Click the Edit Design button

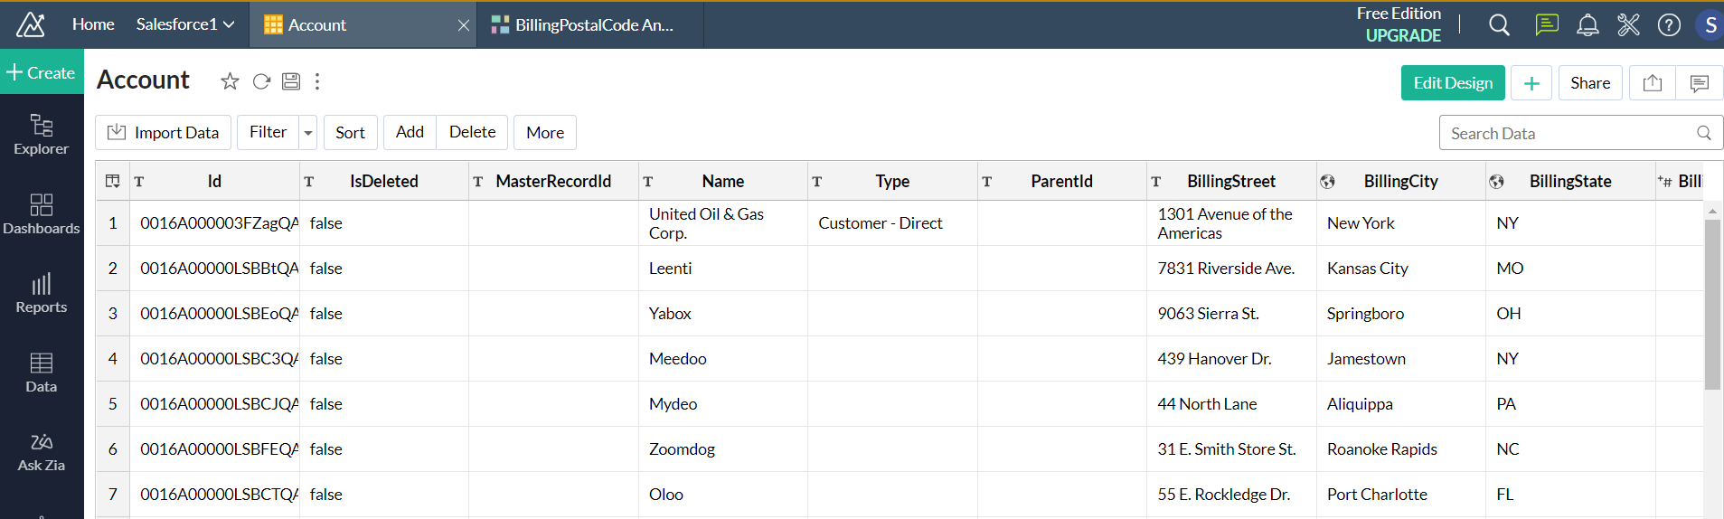(x=1453, y=83)
